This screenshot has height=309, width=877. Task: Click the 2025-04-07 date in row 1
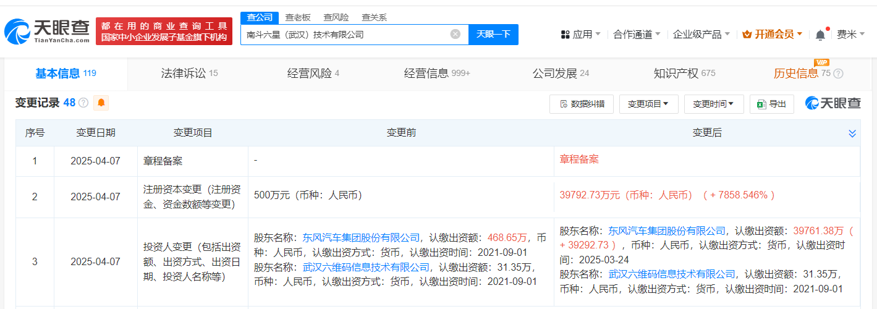(x=95, y=161)
